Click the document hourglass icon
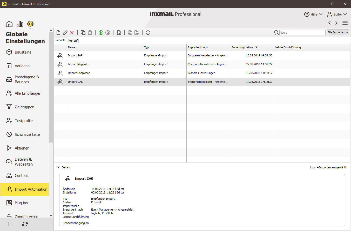The height and width of the screenshot is (231, 351). [x=119, y=33]
